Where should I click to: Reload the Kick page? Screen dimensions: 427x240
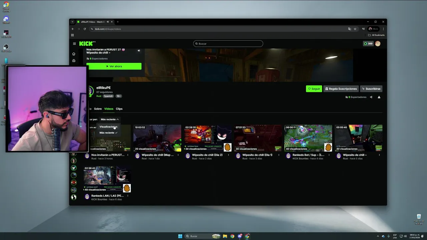(x=85, y=29)
